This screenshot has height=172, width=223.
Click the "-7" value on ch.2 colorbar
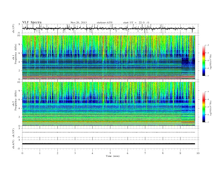(x=208, y=122)
